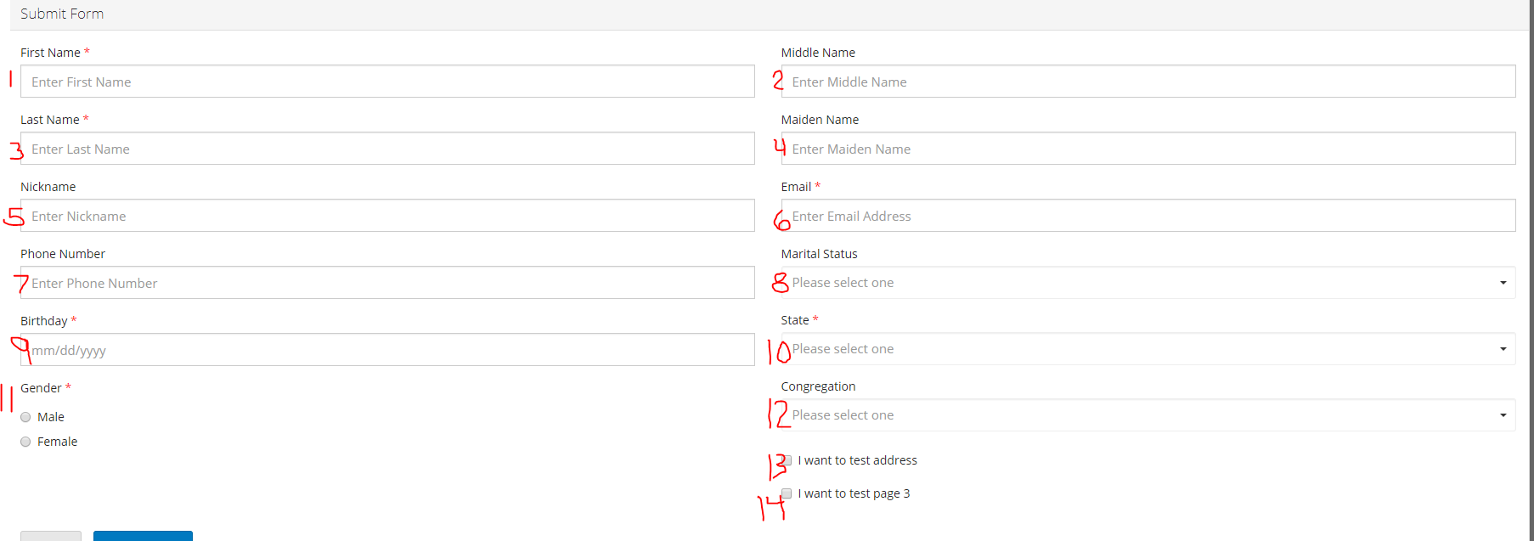Click the Email Address input field

1147,215
